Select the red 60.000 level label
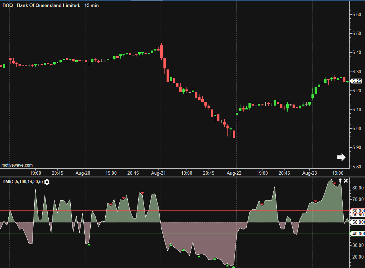This screenshot has width=365, height=268. (x=358, y=210)
